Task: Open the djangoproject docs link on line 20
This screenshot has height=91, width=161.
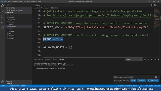Action: [x=103, y=15]
